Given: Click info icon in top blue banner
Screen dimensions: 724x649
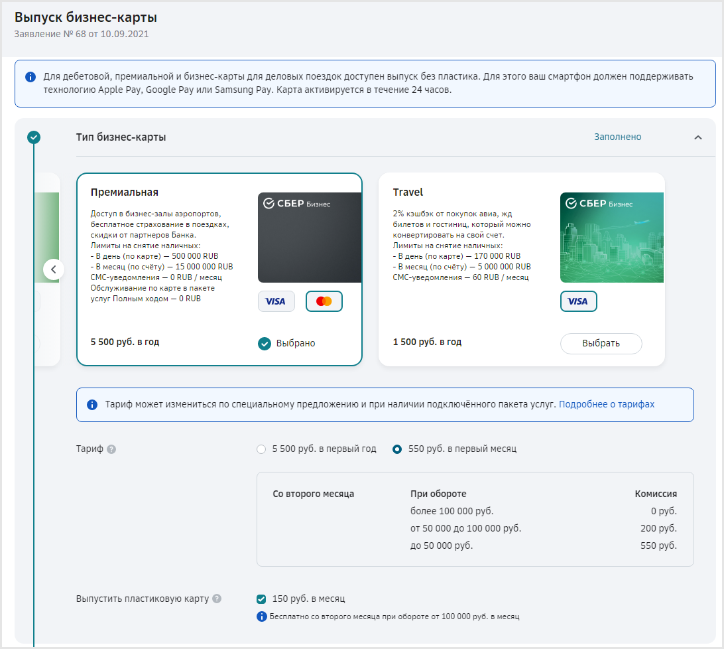Looking at the screenshot, I should pyautogui.click(x=30, y=77).
